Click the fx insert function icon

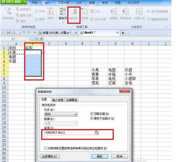41,39
